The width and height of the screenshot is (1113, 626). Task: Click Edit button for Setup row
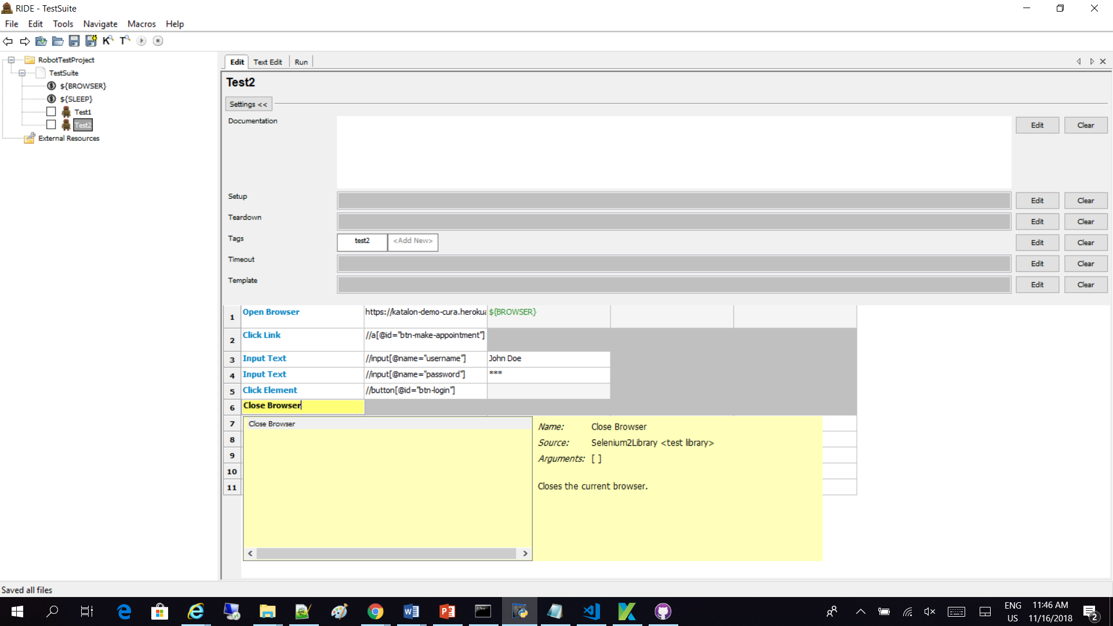pyautogui.click(x=1037, y=201)
